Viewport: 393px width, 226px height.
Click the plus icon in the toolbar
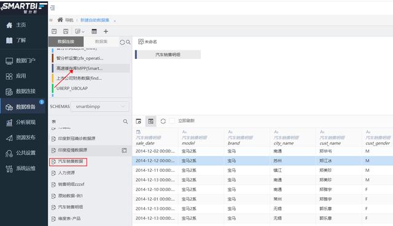[x=106, y=31]
